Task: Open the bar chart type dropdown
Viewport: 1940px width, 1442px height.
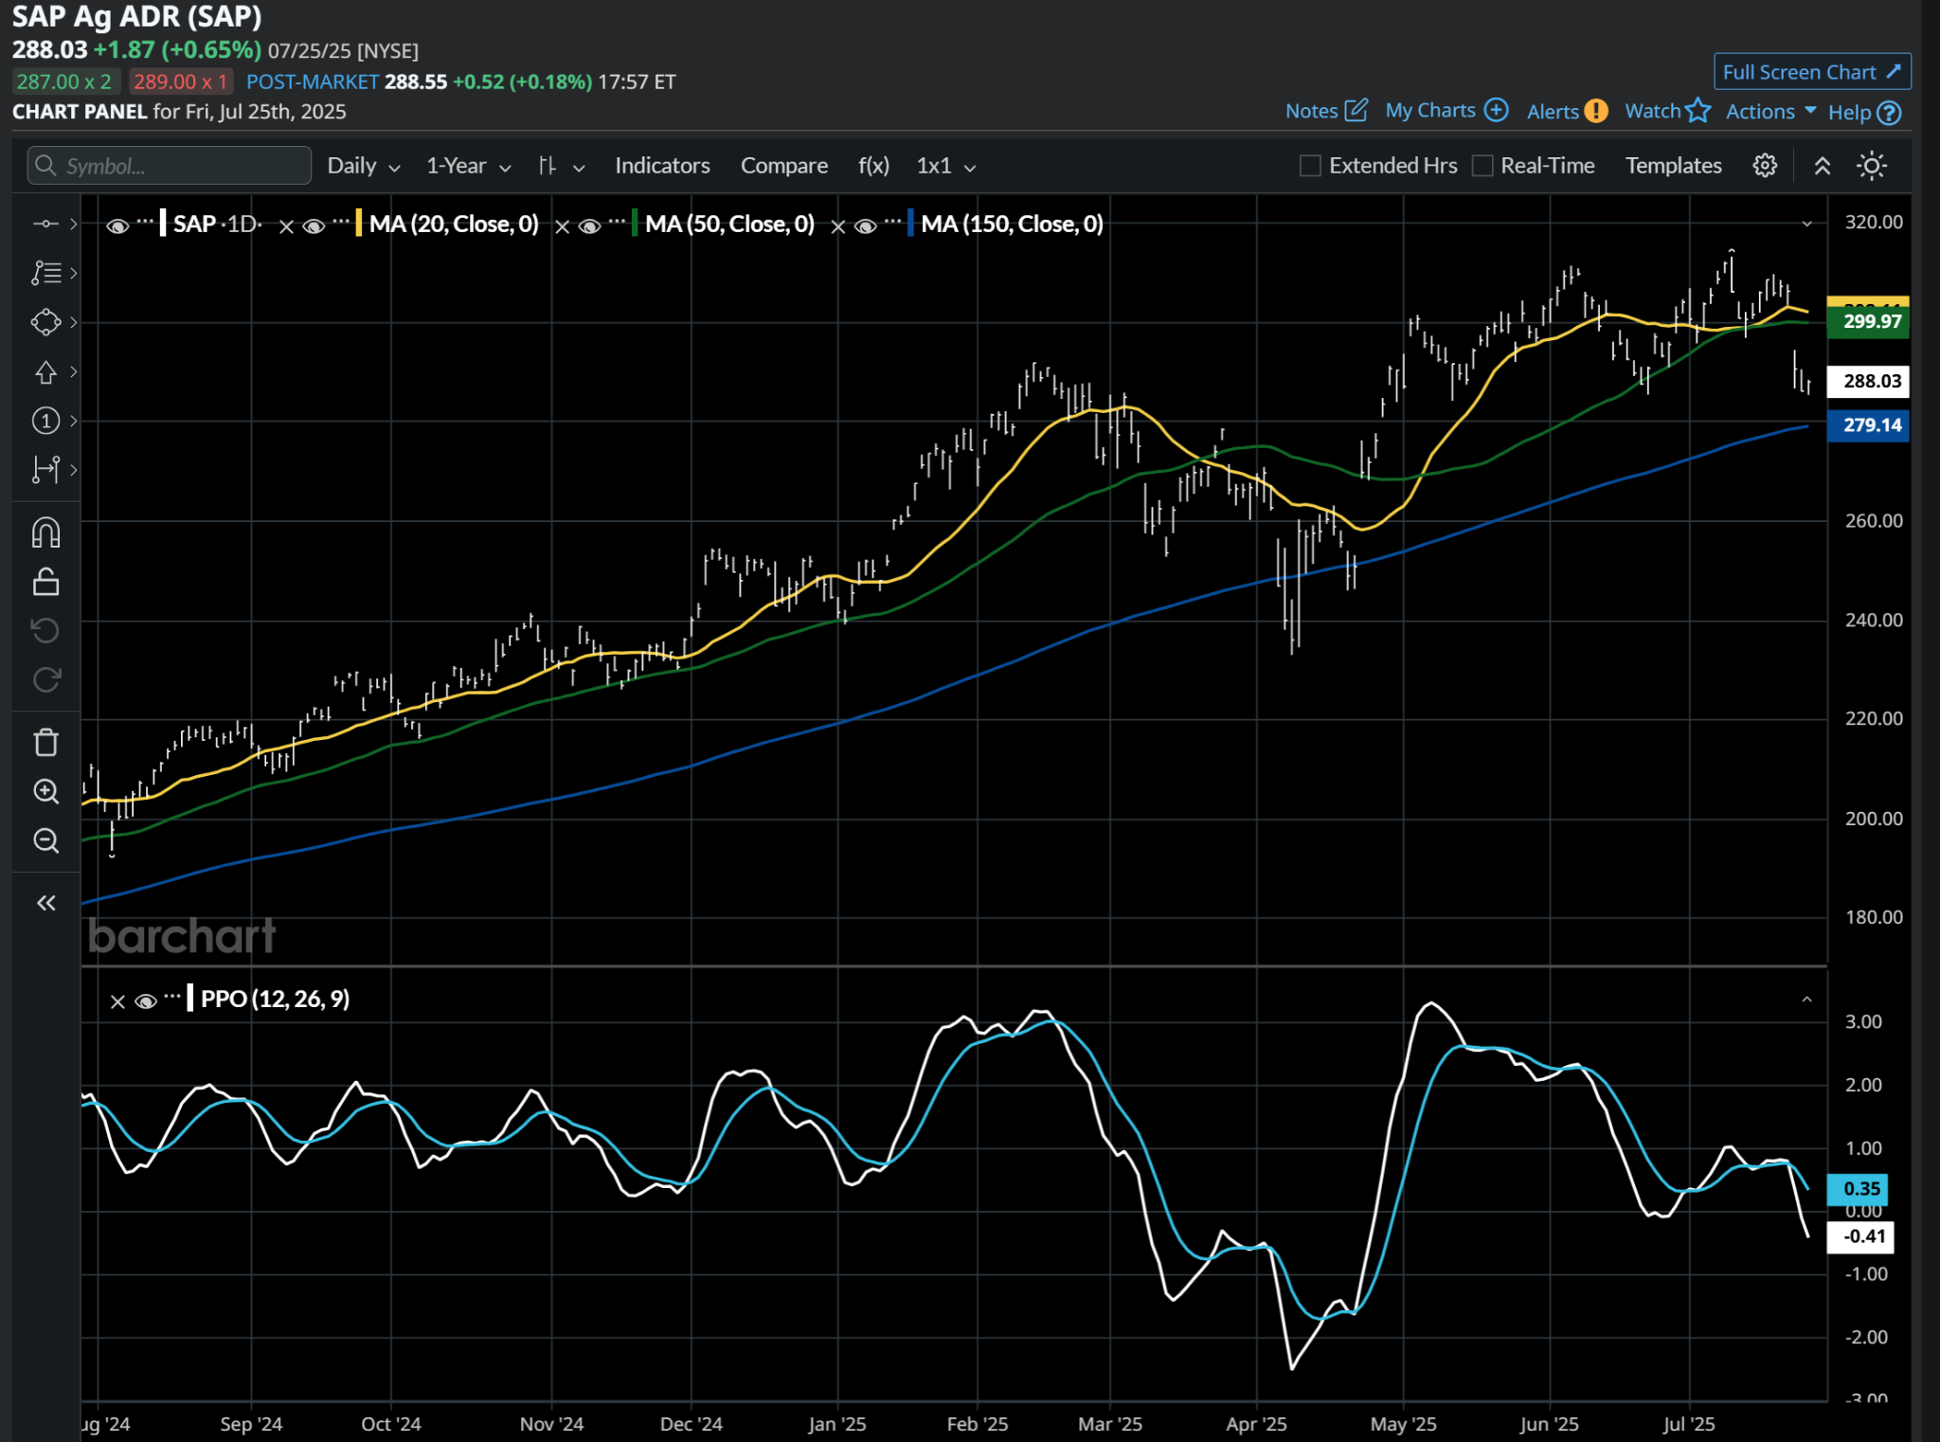Action: click(561, 166)
